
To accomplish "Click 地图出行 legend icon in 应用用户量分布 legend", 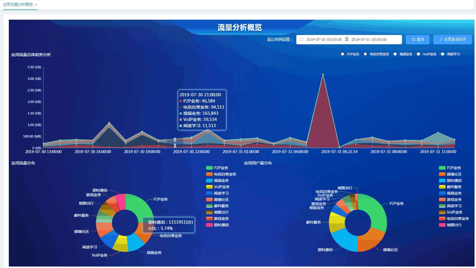I will pos(442,225).
